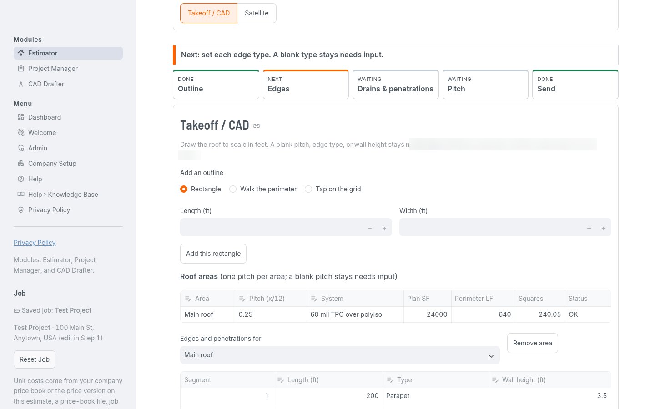Open the Outline step tab
Viewport: 655px width, 409px height.
pyautogui.click(x=216, y=84)
